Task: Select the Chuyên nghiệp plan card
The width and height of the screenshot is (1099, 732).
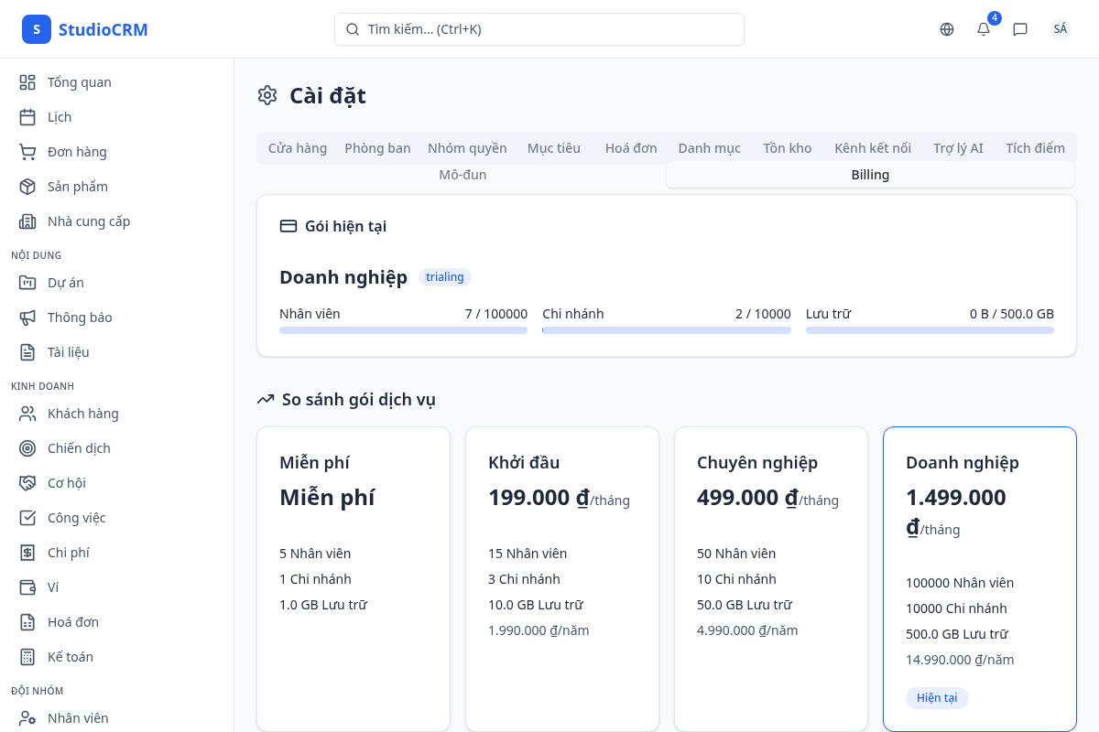Action: coord(771,578)
